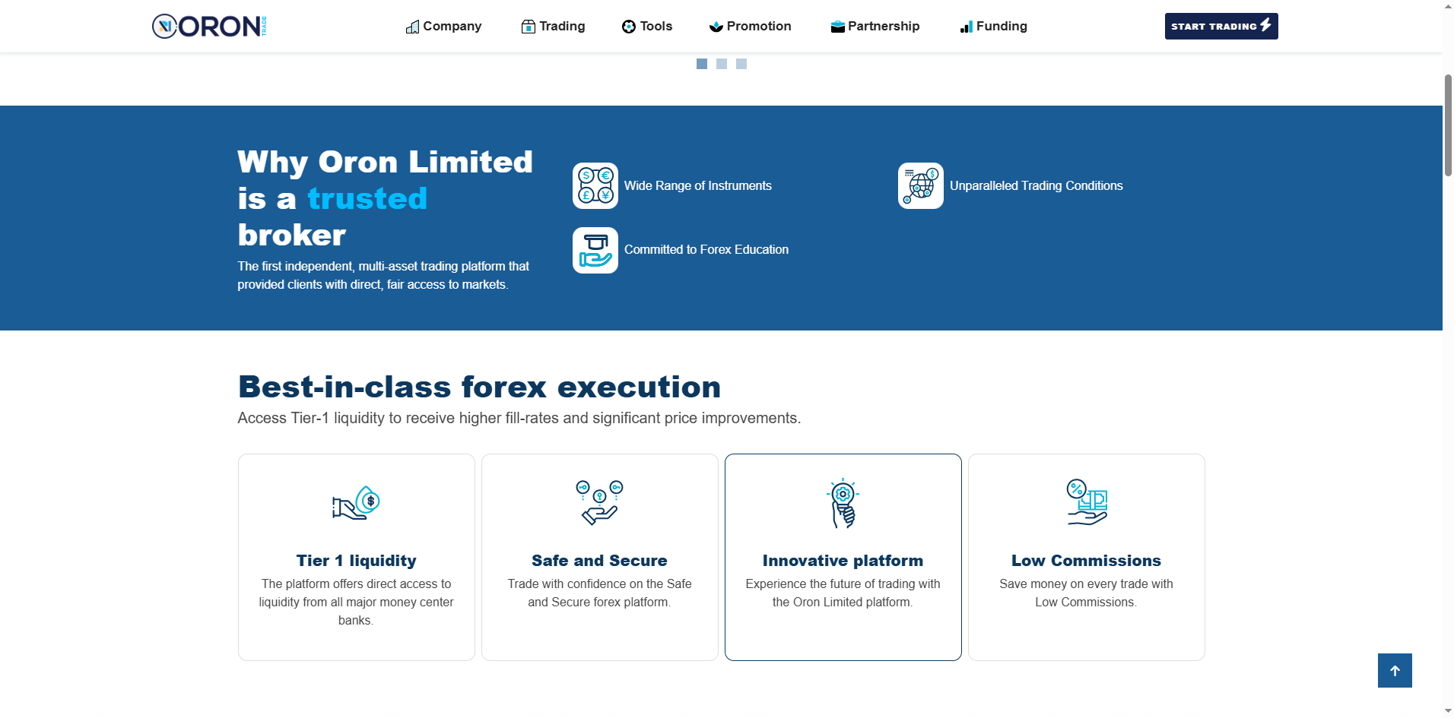Click the 'Access Tier-1 liquidity' subtitle text
Screen dimensions: 1454x718
[519, 418]
